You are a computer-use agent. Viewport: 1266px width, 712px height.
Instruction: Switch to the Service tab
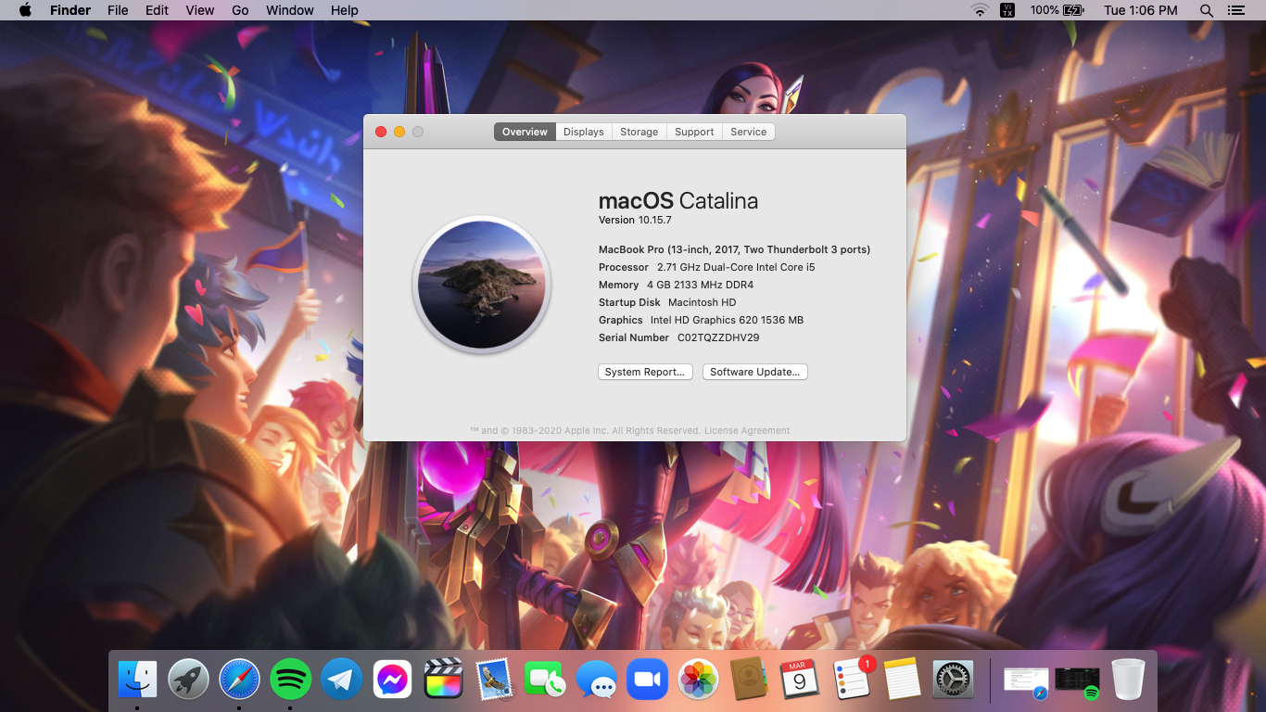[x=748, y=132]
